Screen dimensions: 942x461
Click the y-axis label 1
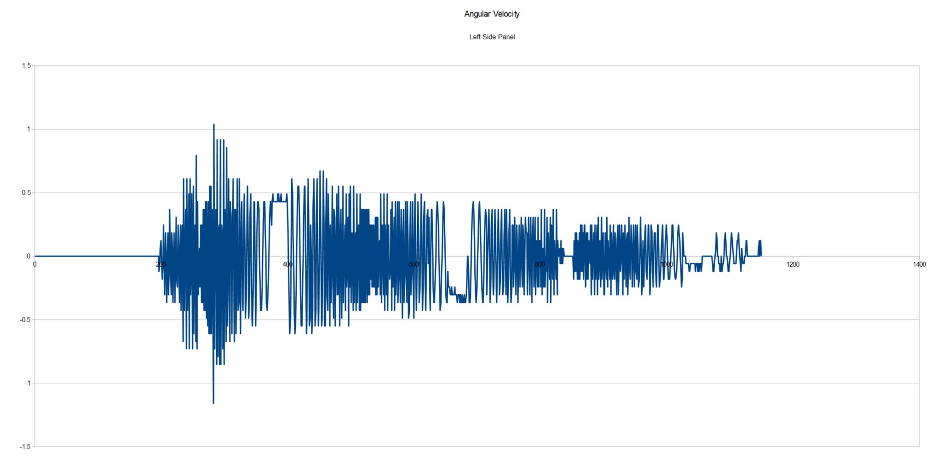pos(29,129)
